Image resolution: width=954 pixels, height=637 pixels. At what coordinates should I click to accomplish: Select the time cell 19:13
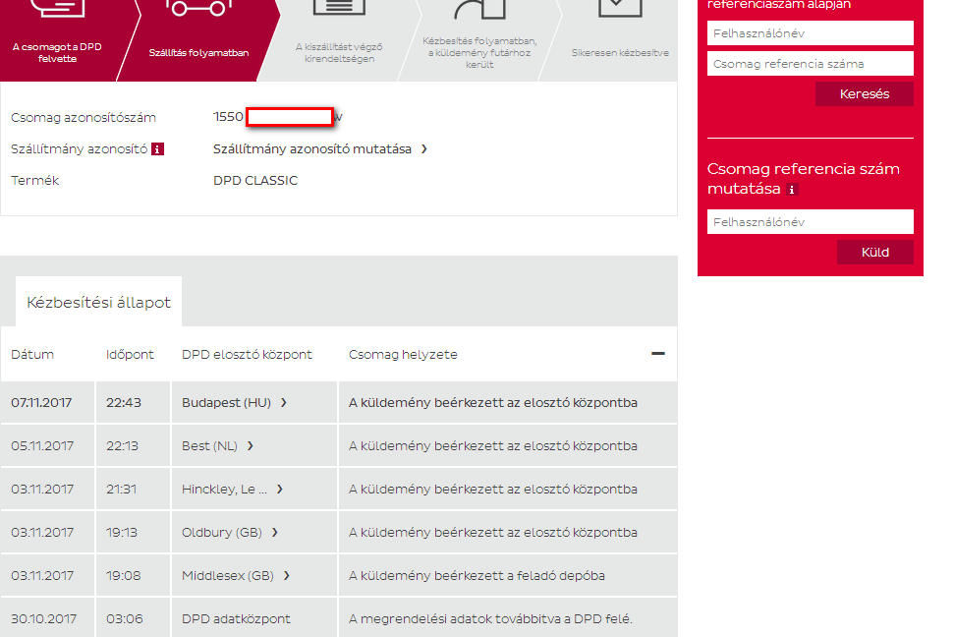pos(122,532)
